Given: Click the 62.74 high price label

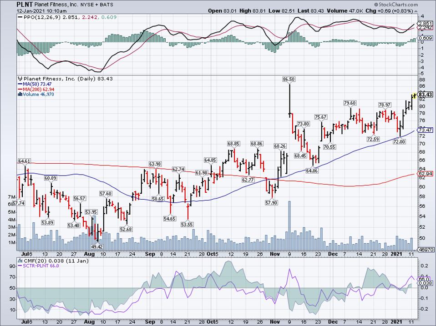Looking at the screenshot, I should coord(178,170).
